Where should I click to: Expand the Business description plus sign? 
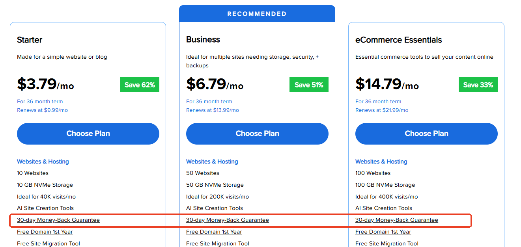coord(317,57)
